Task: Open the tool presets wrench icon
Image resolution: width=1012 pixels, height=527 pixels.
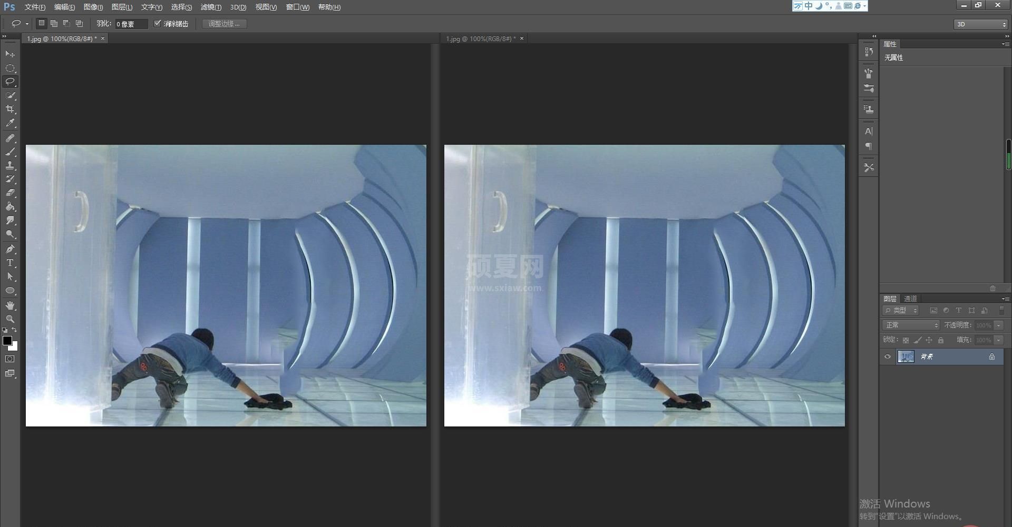Action: point(869,167)
